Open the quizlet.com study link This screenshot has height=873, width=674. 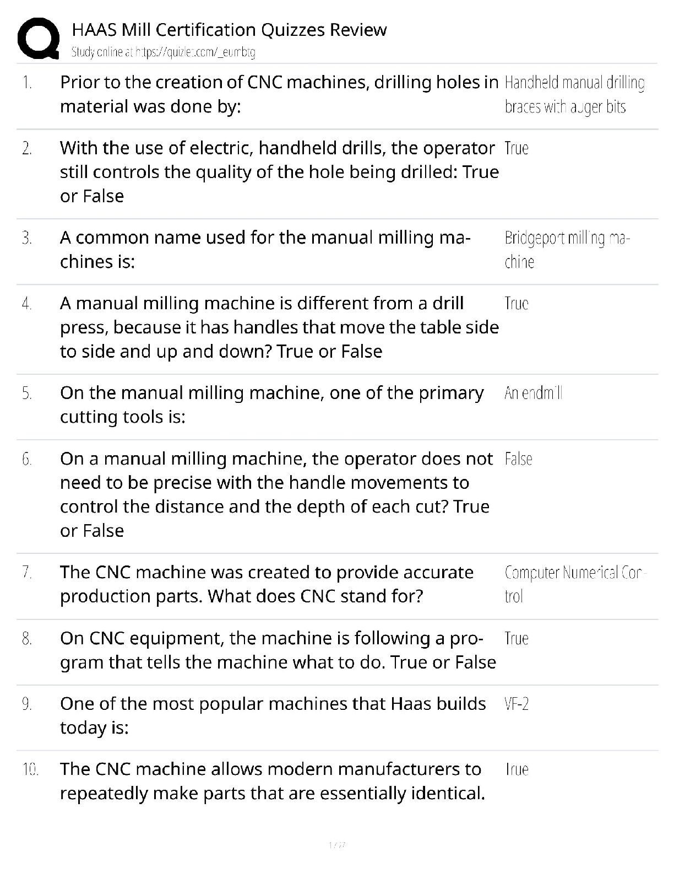pos(163,52)
